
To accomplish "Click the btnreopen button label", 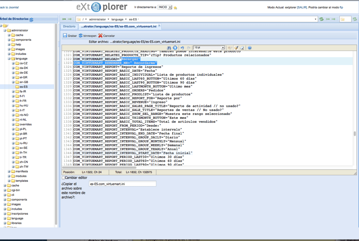I will pos(90,36).
